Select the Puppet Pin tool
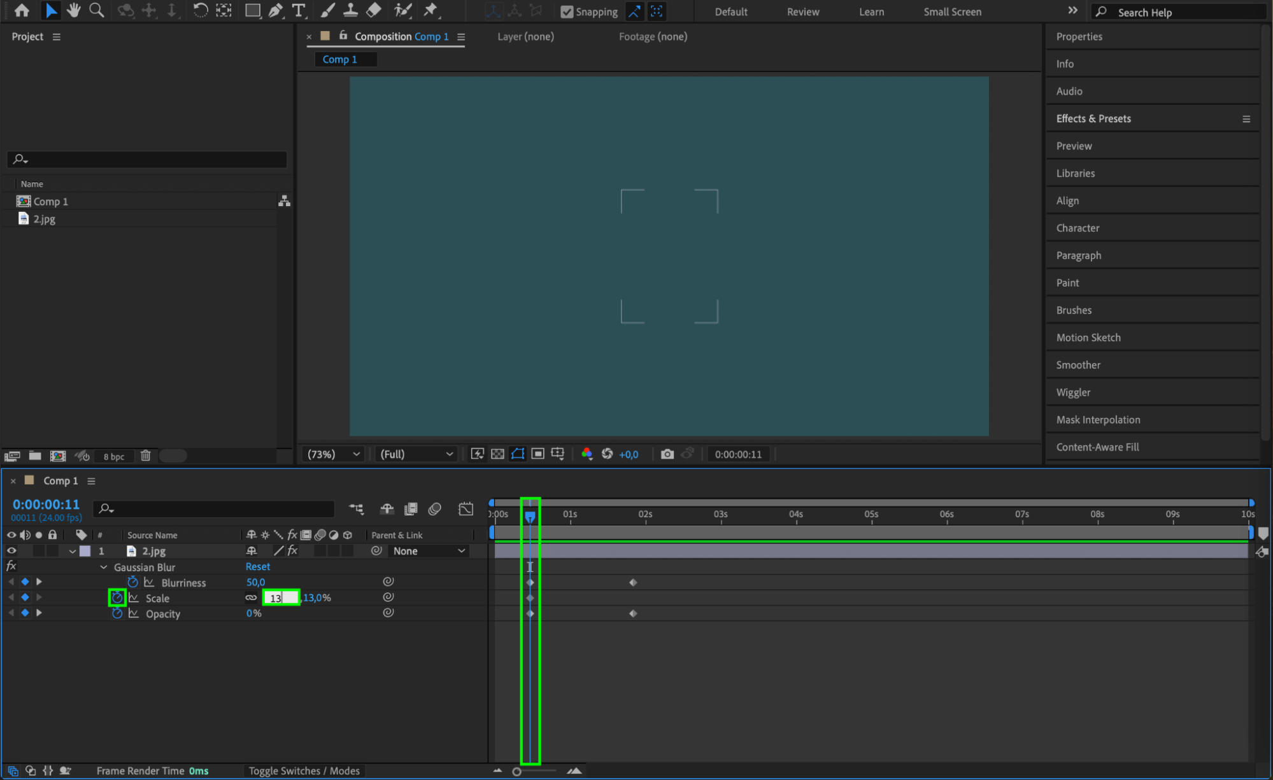This screenshot has height=780, width=1273. [431, 10]
